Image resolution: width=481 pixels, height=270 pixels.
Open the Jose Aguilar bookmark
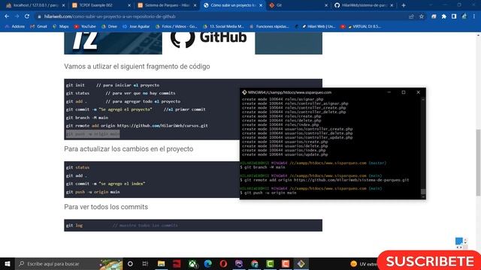136,27
